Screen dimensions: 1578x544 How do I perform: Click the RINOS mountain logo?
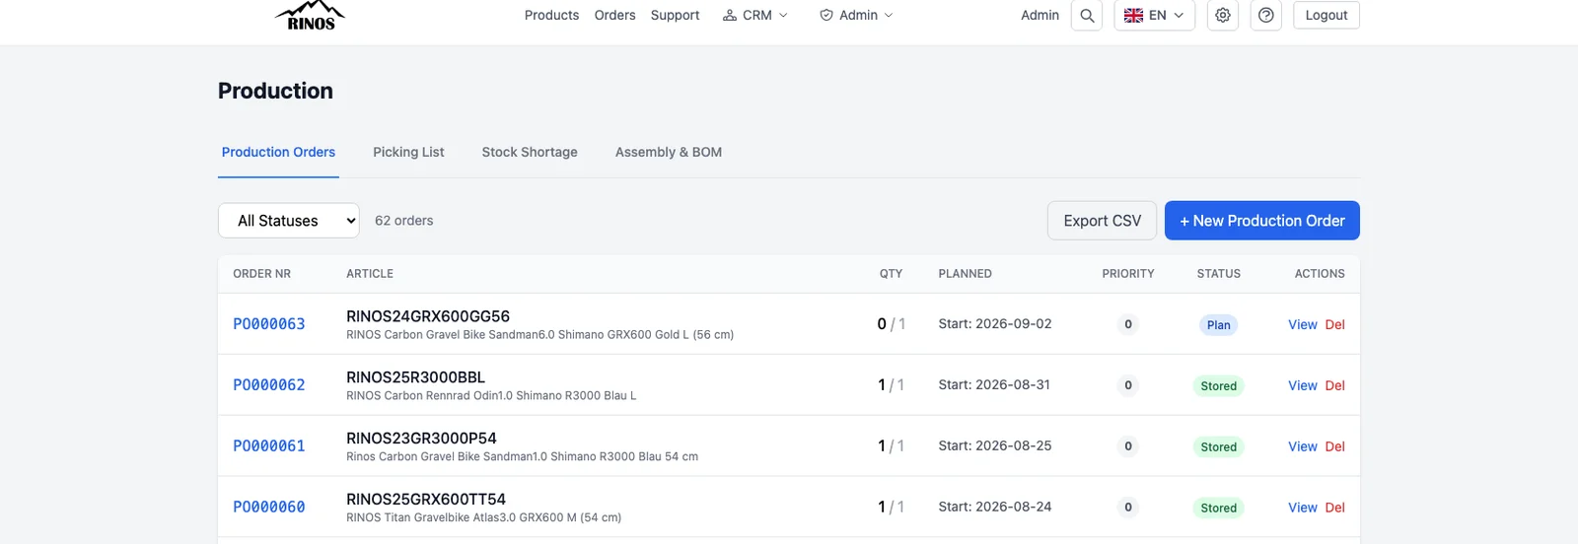[311, 15]
